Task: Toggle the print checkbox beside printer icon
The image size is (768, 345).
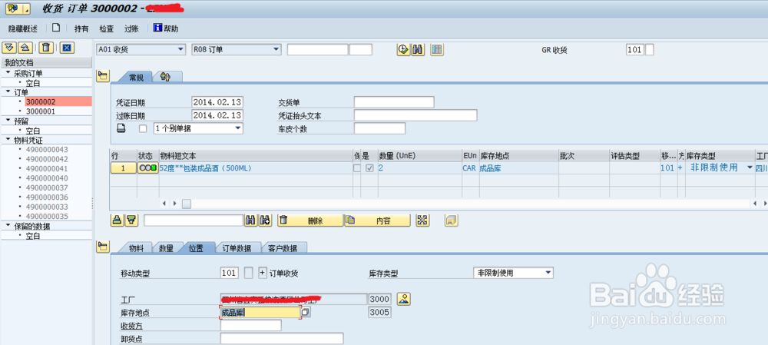Action: click(143, 129)
